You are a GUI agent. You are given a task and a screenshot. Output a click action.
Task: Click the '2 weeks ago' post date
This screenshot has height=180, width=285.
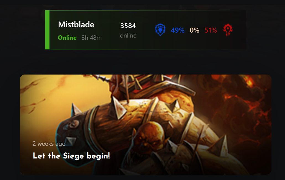[x=49, y=144]
